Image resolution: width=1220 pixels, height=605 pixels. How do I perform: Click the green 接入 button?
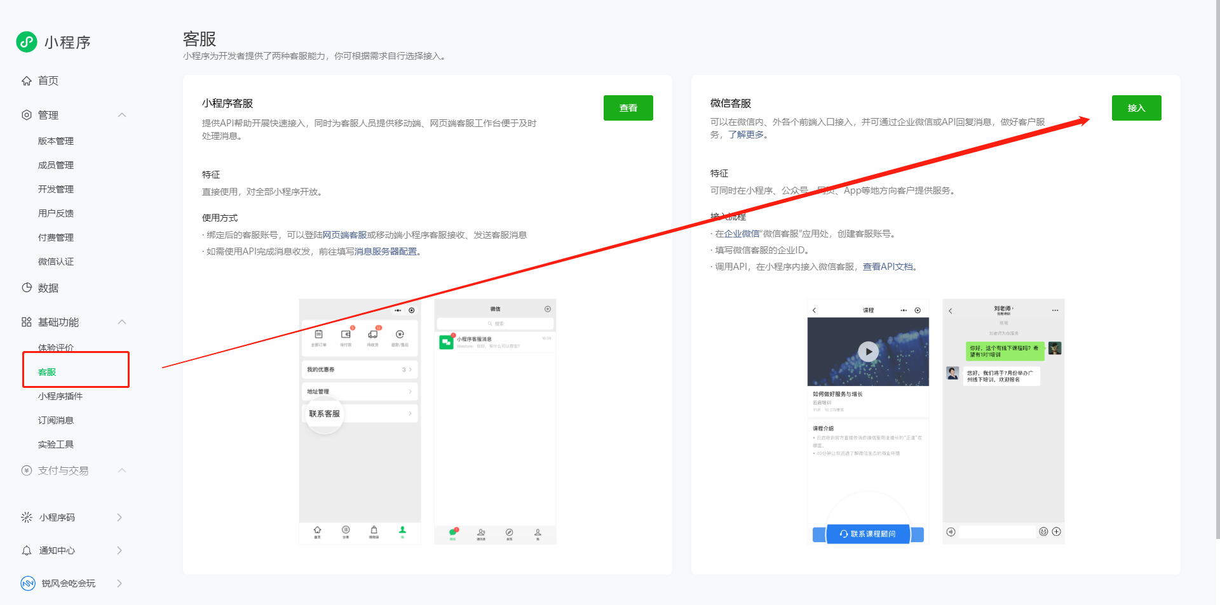click(1136, 108)
